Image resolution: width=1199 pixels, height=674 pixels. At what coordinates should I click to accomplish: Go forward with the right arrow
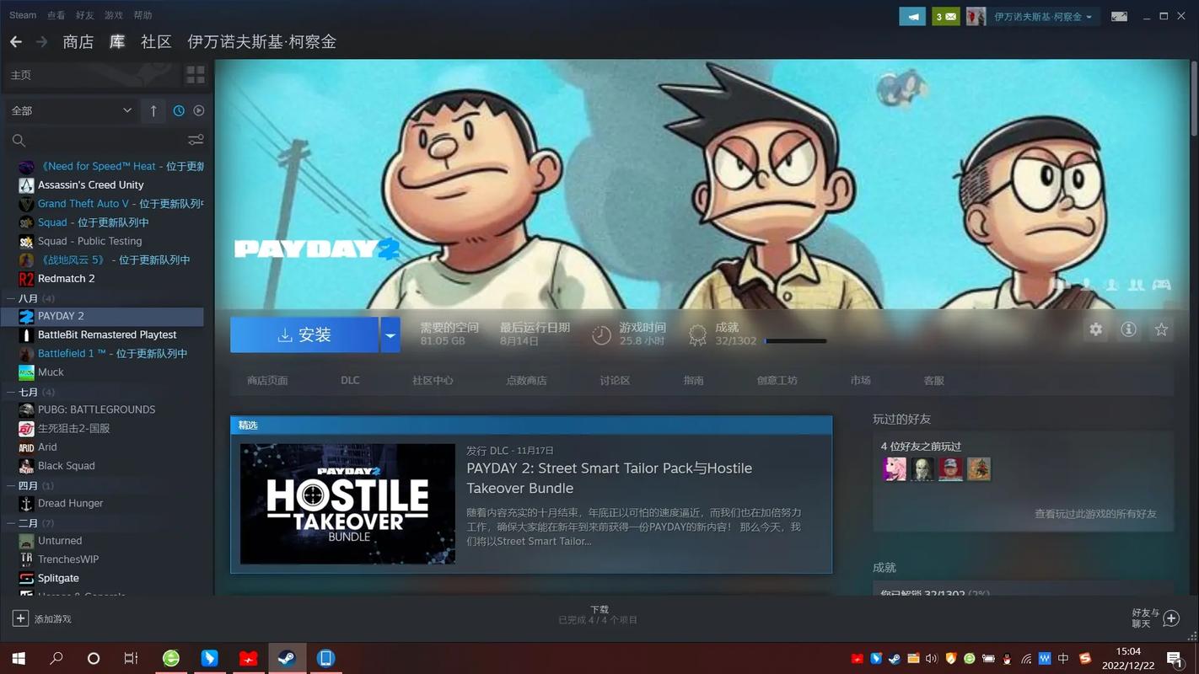(x=41, y=41)
